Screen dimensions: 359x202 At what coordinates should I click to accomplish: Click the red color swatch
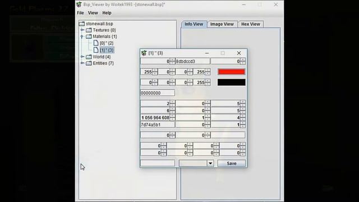coord(232,72)
